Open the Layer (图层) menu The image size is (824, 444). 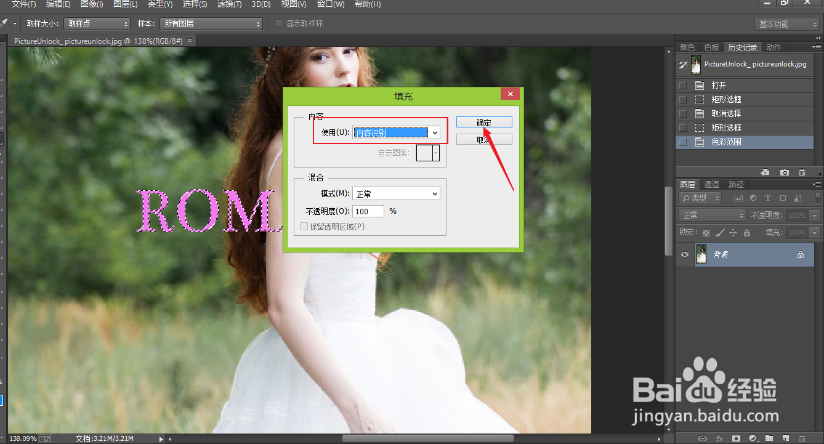[126, 4]
